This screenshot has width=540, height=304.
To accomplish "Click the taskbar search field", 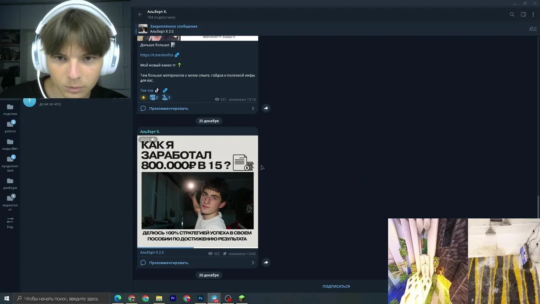I will pyautogui.click(x=62, y=299).
